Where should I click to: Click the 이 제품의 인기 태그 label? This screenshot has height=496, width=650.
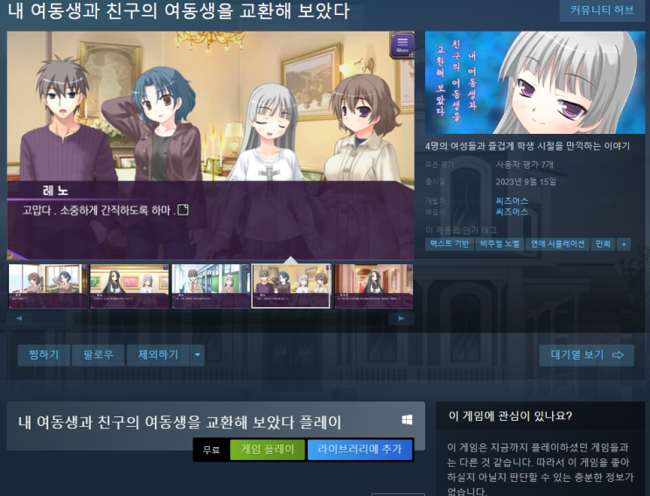(x=462, y=230)
